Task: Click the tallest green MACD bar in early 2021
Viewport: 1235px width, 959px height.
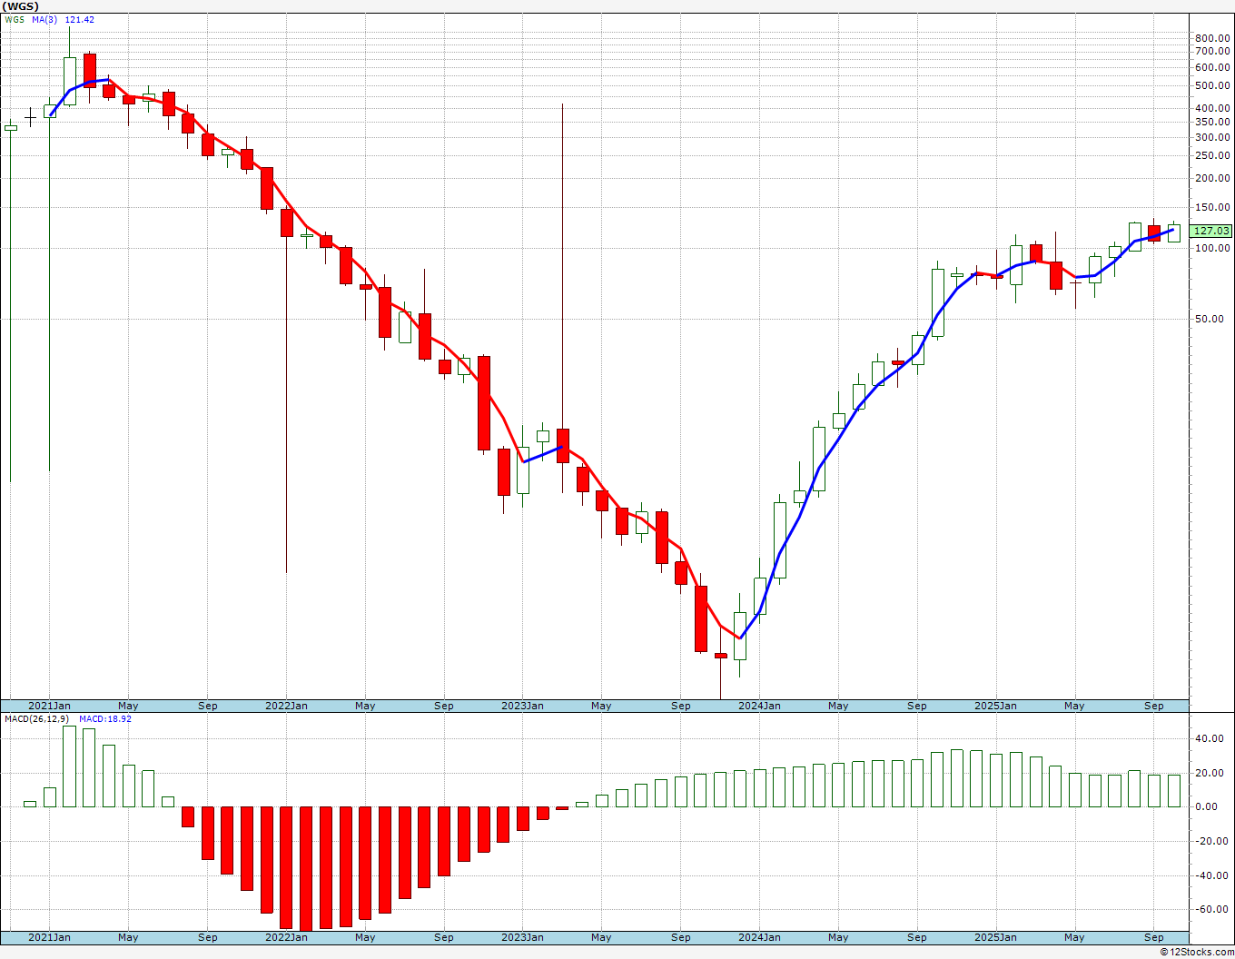Action: [69, 766]
